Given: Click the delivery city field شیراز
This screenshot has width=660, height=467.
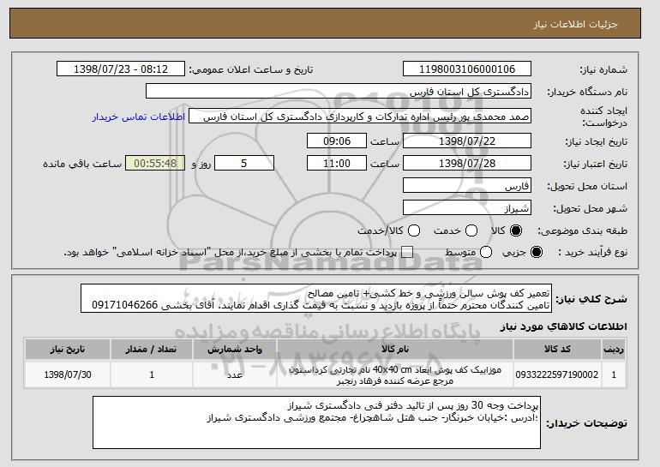Looking at the screenshot, I should pos(467,208).
